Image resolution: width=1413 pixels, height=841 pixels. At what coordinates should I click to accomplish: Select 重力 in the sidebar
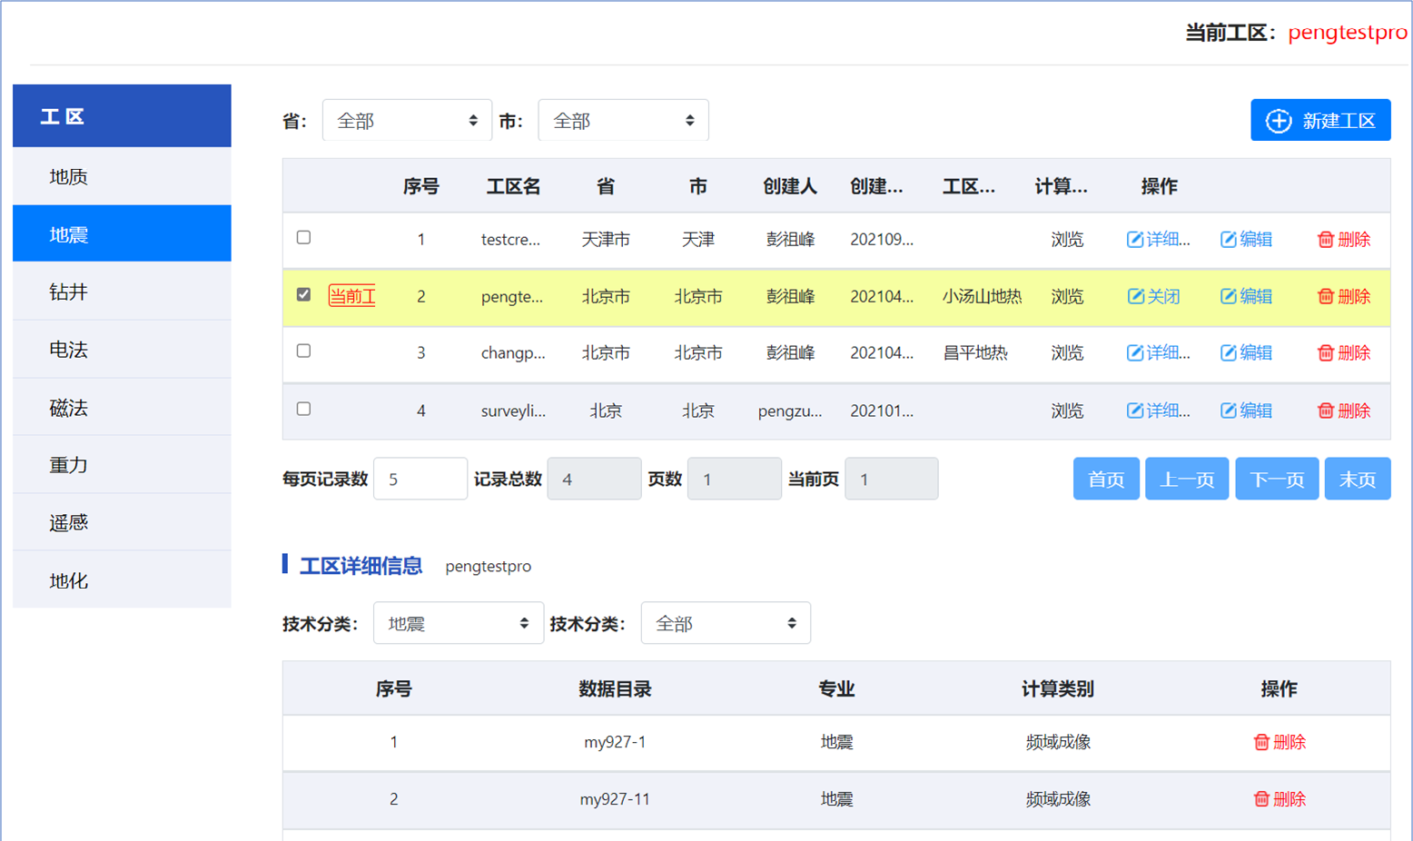coord(122,465)
